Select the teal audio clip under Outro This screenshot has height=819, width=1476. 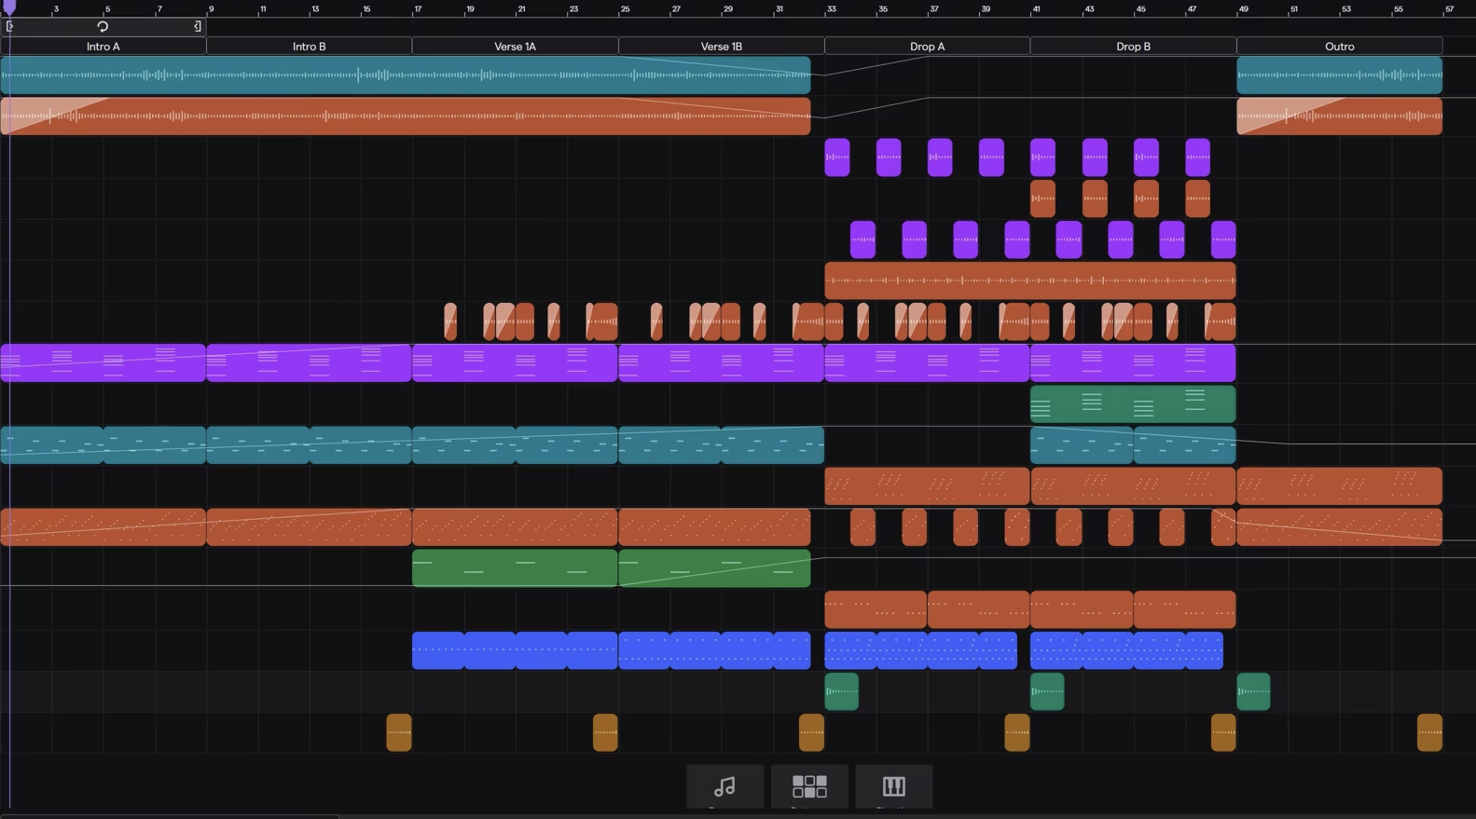(x=1339, y=75)
